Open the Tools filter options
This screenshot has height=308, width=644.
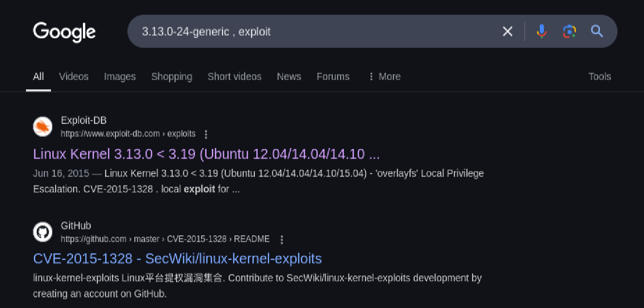tap(600, 77)
